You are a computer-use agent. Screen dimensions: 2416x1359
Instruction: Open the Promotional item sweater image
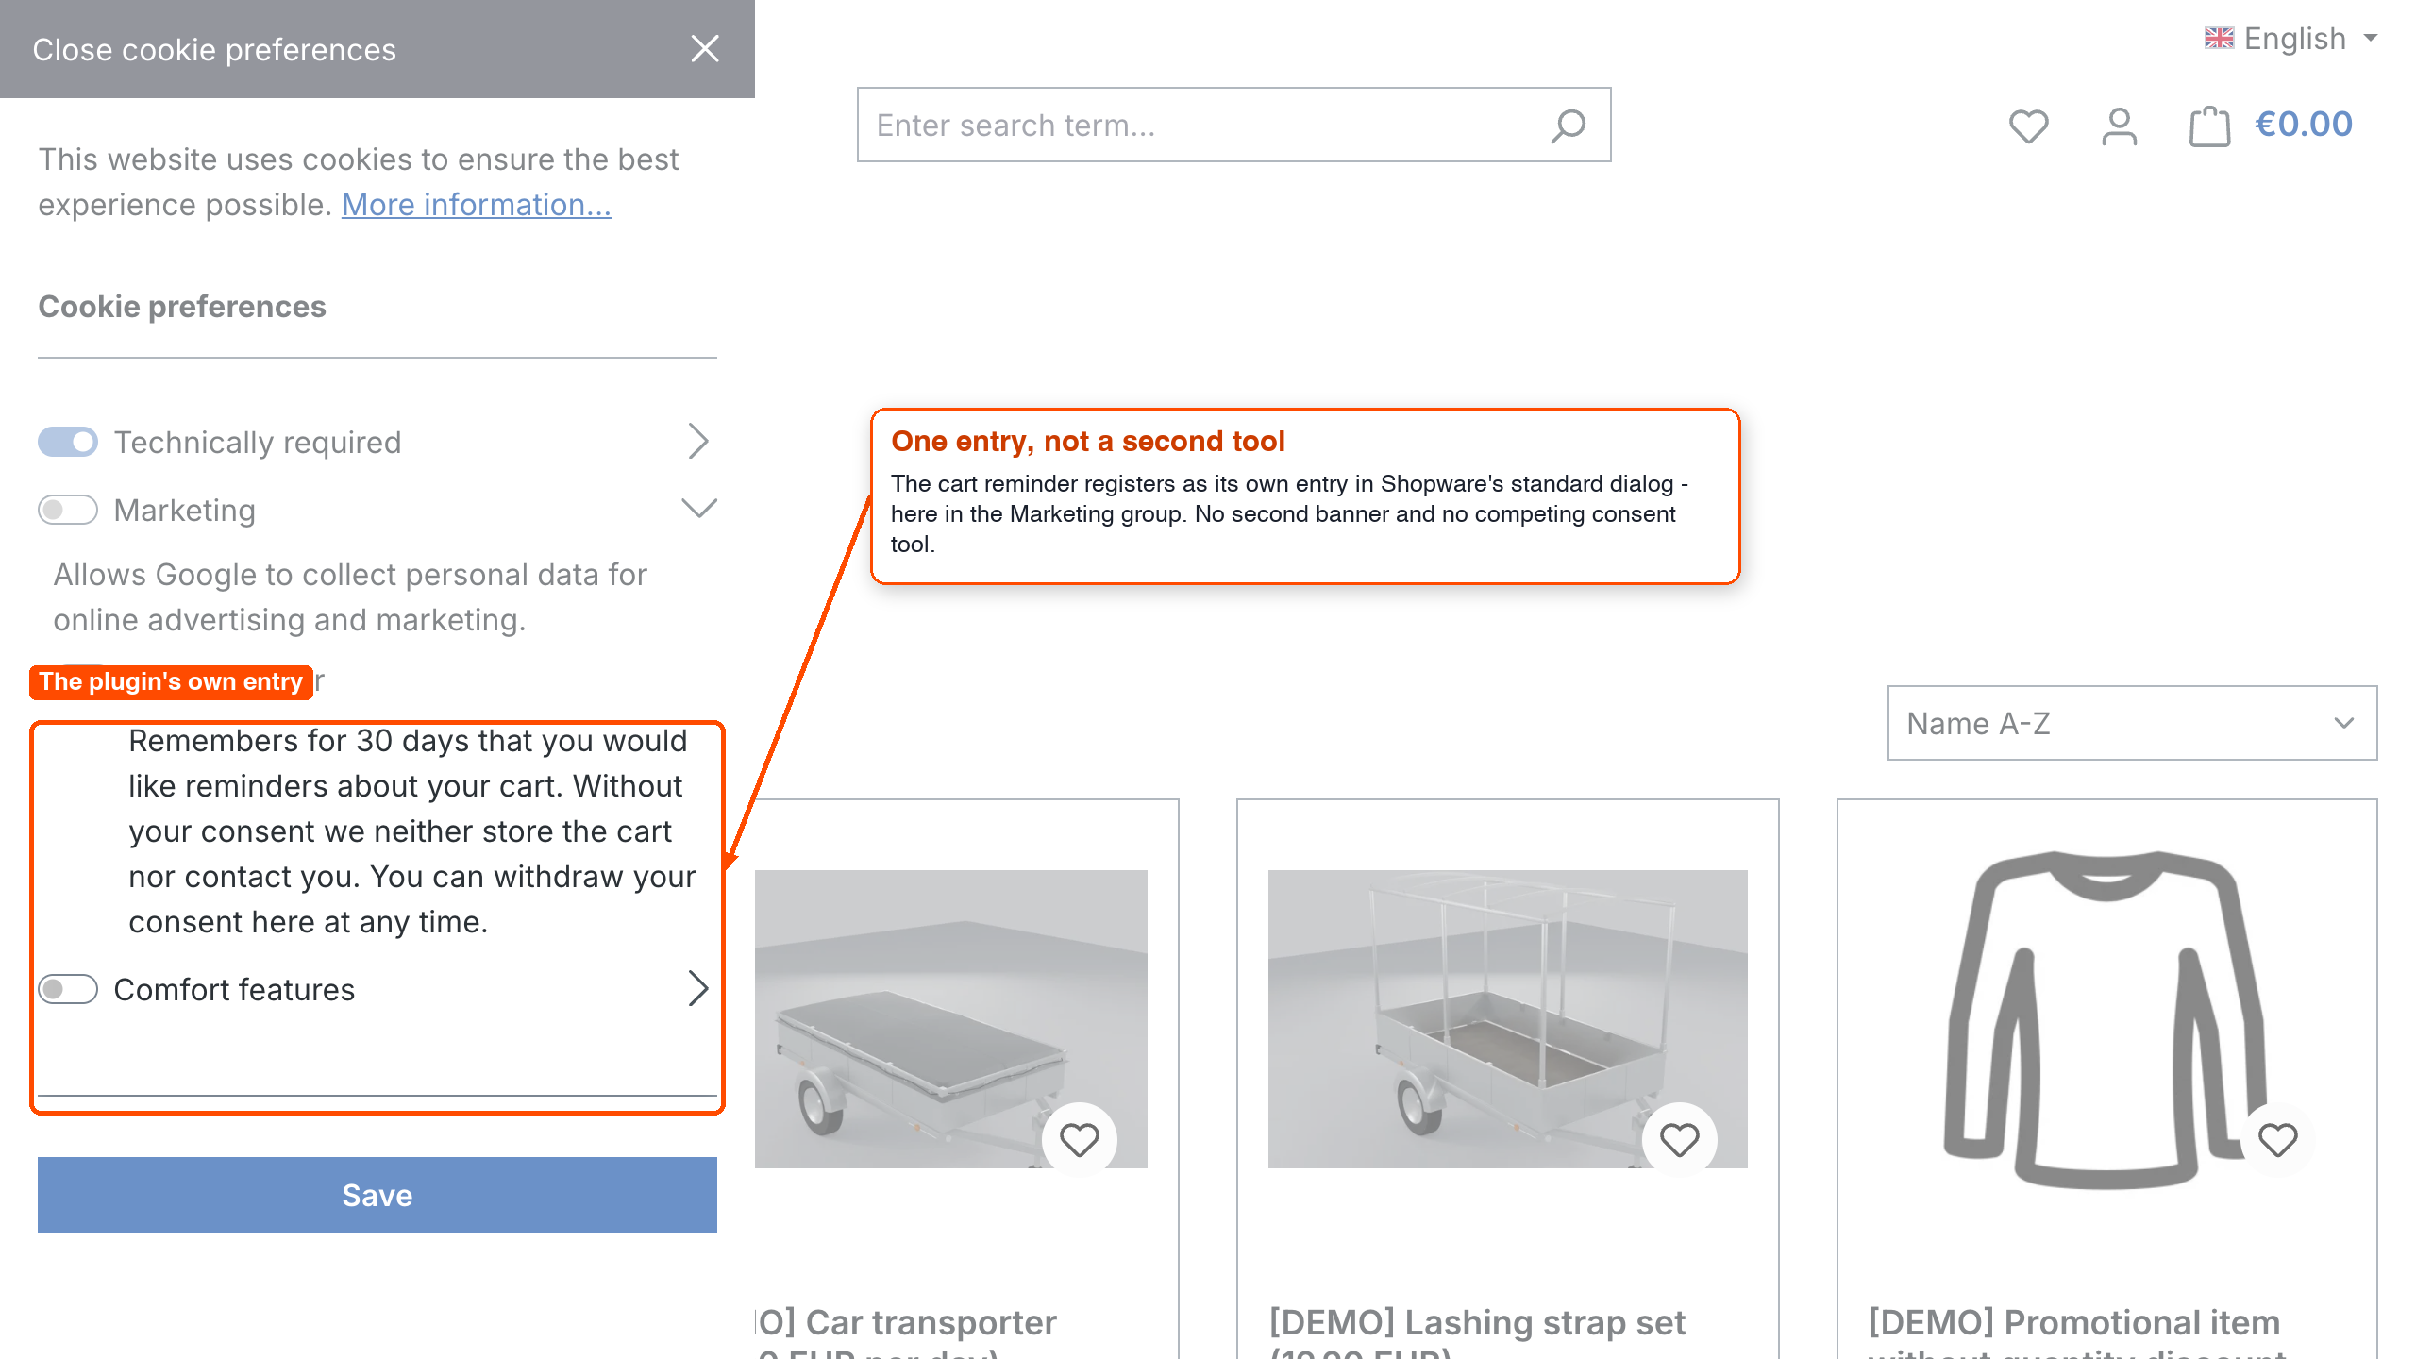coord(2106,1019)
